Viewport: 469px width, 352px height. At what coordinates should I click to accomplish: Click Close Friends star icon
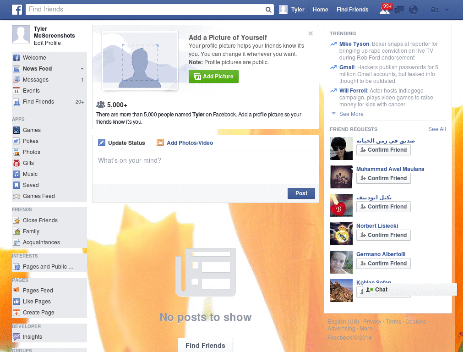16,220
